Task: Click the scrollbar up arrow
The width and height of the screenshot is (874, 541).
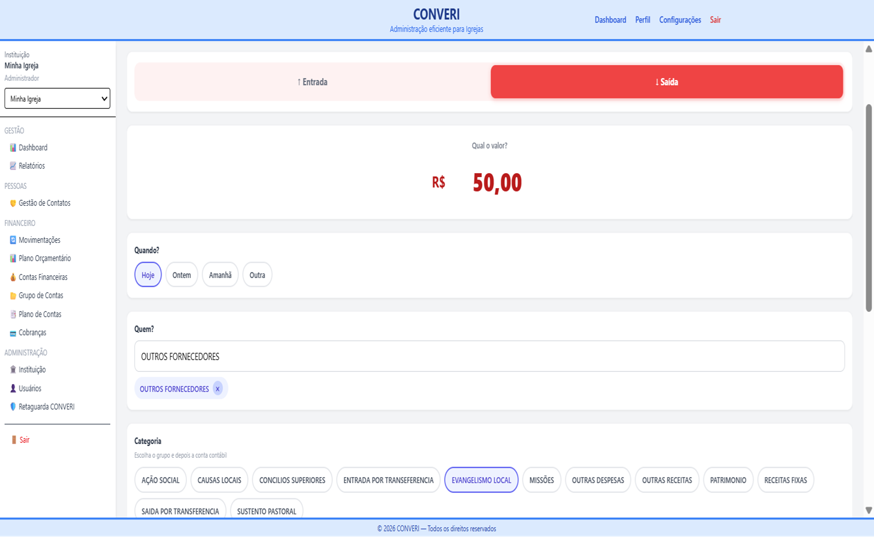Action: [869, 49]
